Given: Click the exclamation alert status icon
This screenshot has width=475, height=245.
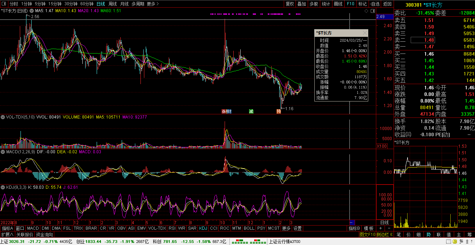Looking at the screenshot, I should [x=472, y=241].
